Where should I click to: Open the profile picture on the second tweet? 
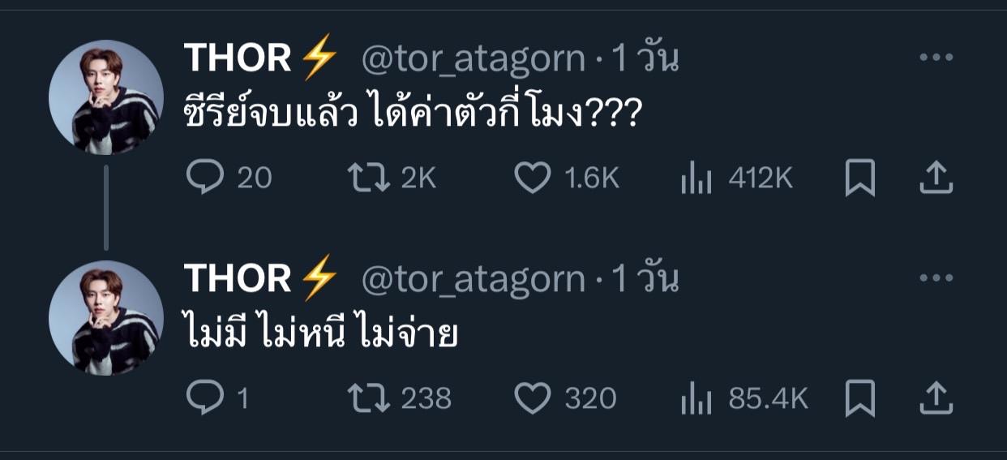coord(106,318)
